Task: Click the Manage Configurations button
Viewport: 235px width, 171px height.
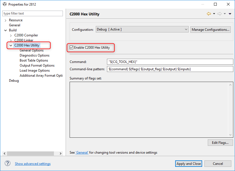Action: click(x=210, y=29)
